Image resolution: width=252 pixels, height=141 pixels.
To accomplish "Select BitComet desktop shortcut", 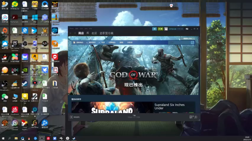I will 5,71.
